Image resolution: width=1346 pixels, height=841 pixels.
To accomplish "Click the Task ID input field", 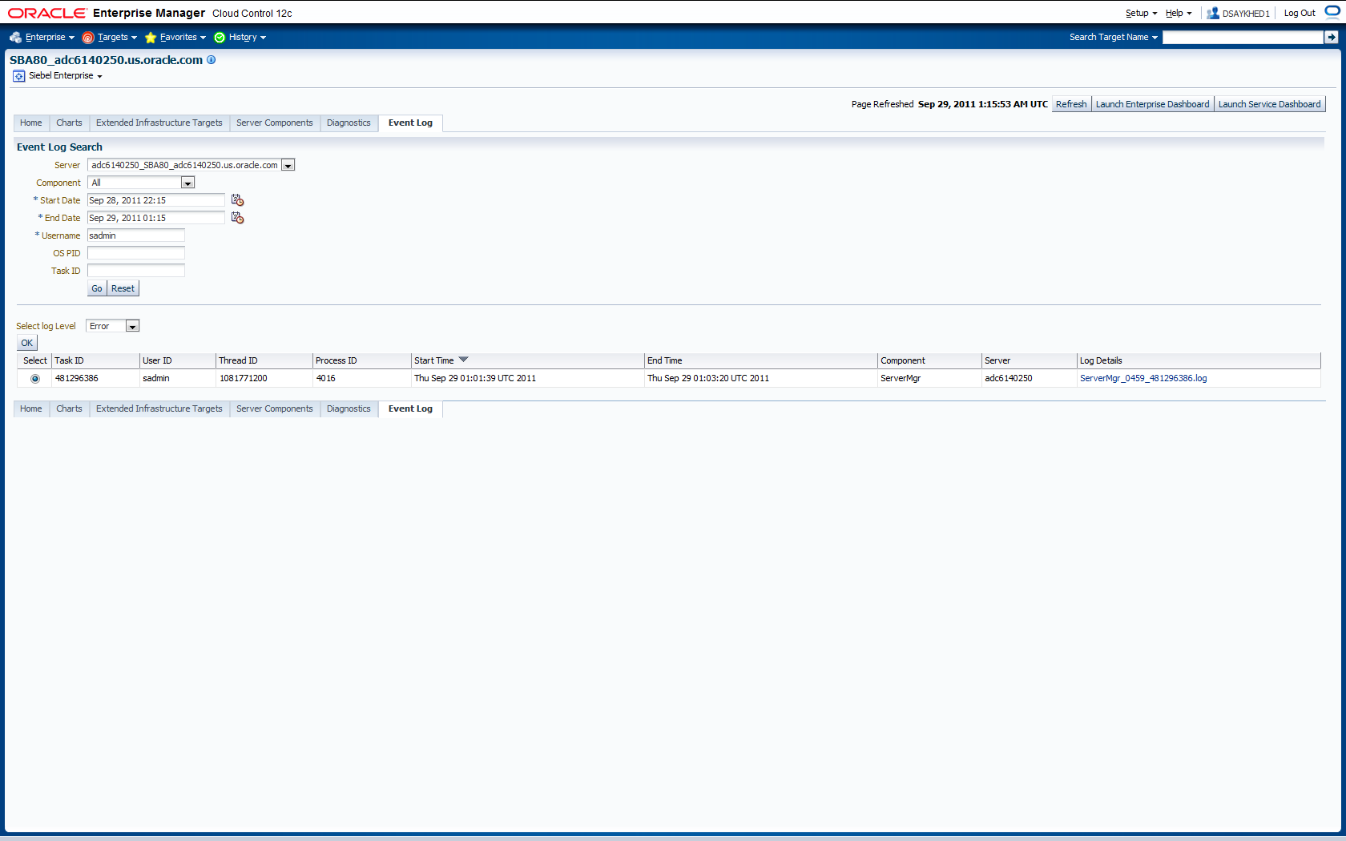I will point(136,271).
